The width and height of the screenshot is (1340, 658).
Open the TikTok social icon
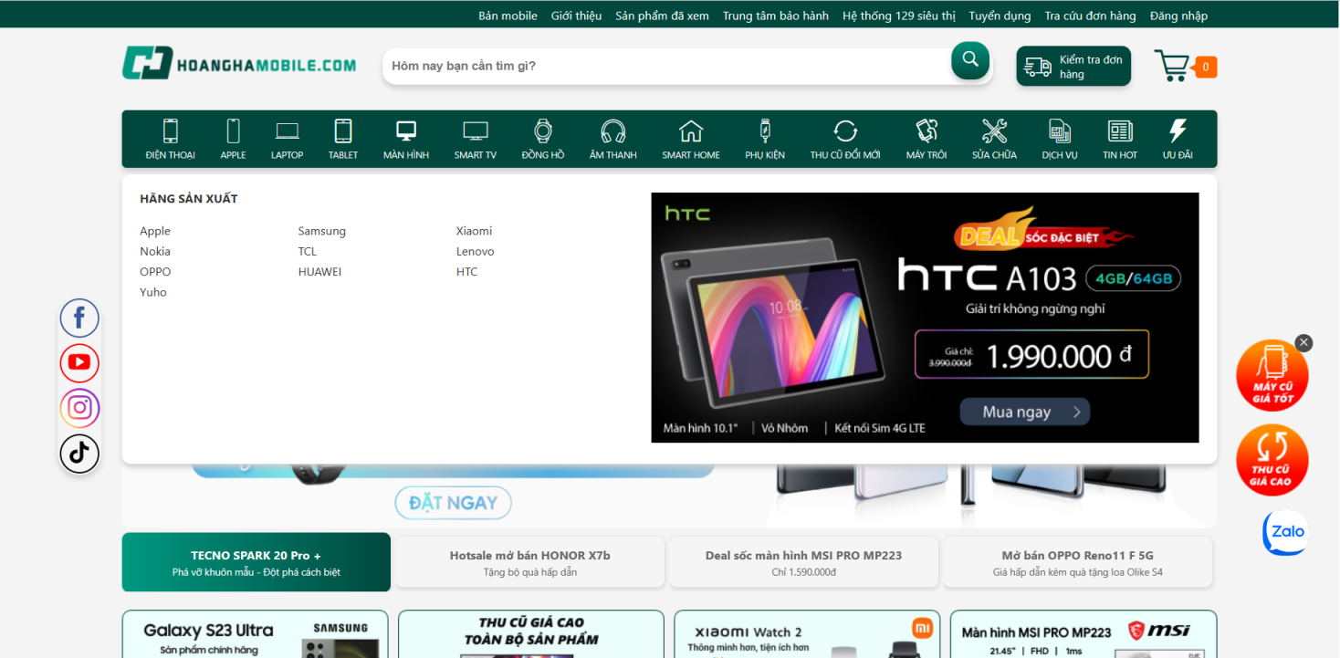pyautogui.click(x=79, y=454)
